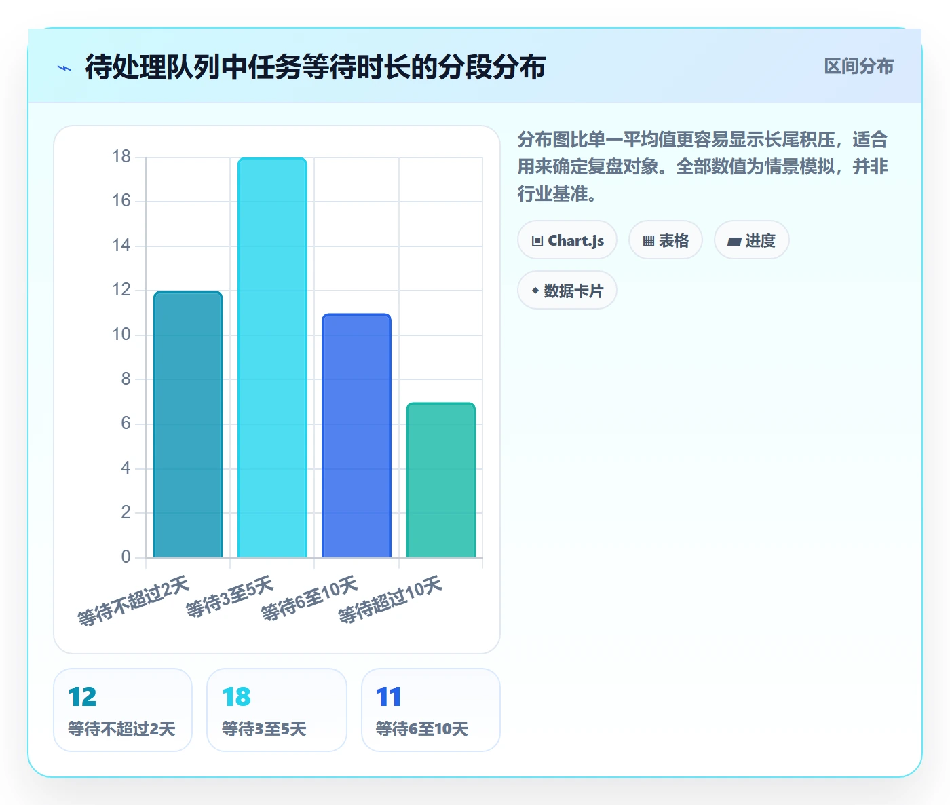The height and width of the screenshot is (805, 950).
Task: Open the stat card showing 12
Action: (123, 710)
